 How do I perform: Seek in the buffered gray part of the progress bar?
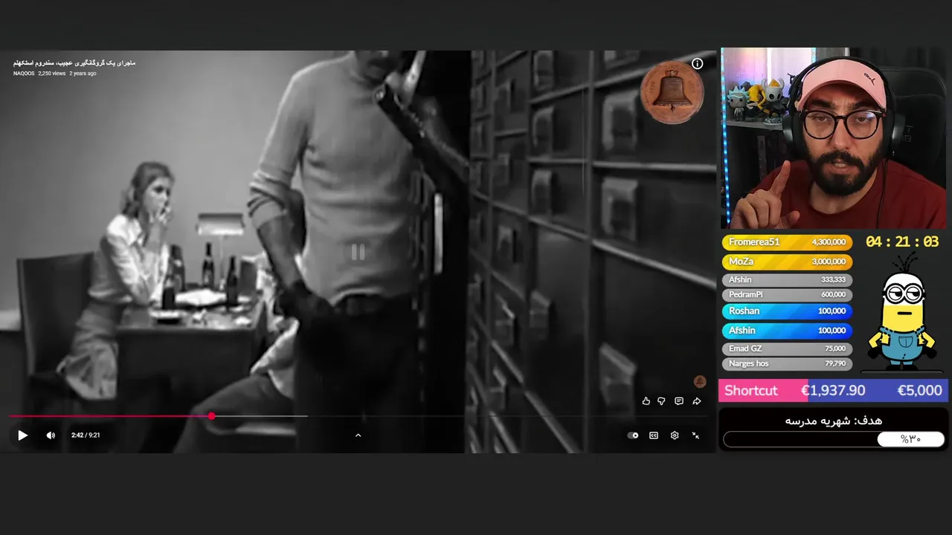(260, 416)
